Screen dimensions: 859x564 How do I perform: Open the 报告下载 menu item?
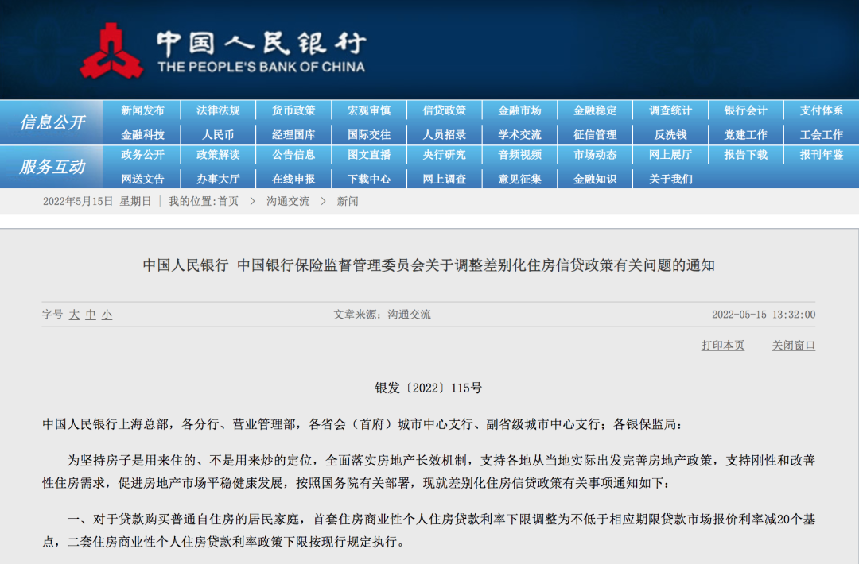coord(745,155)
